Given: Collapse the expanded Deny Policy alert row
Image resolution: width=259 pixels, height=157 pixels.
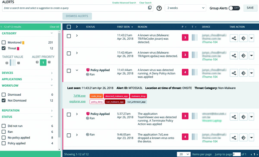Looking at the screenshot, I should click(77, 70).
